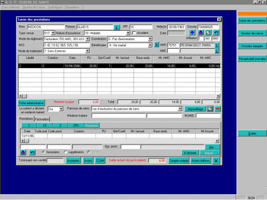Click the C quick prestation button
Viewport: 267px width, 200px height.
[29, 125]
